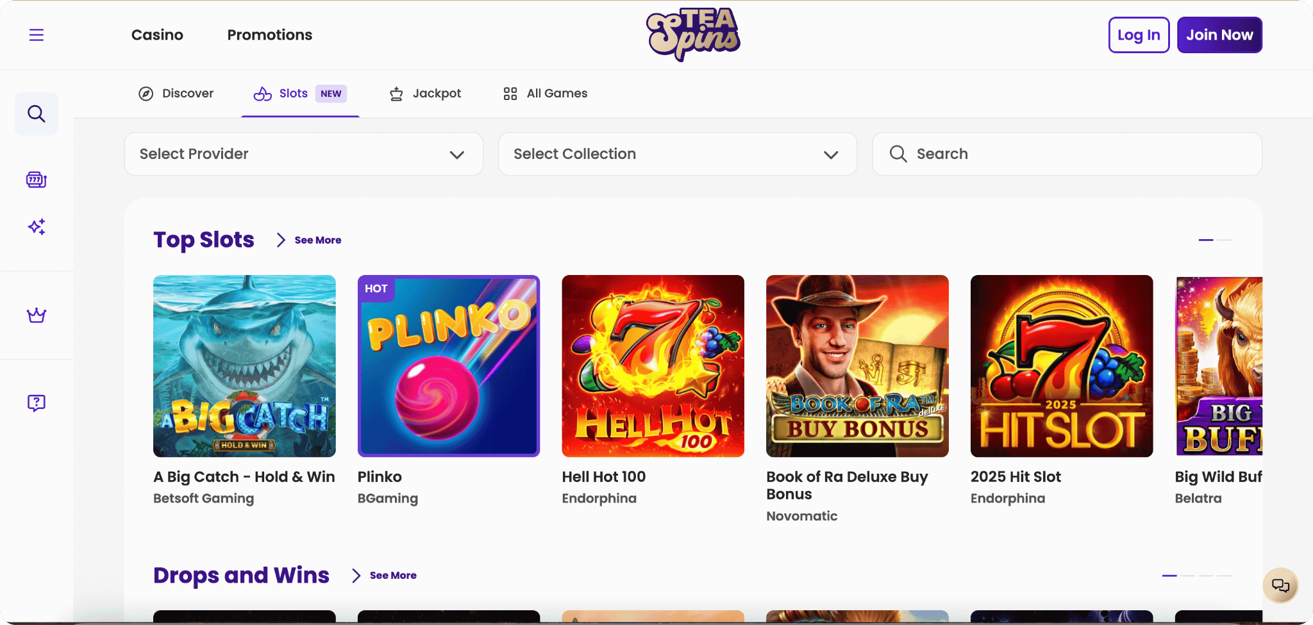Switch to the Slots tab
The width and height of the screenshot is (1313, 625).
[x=300, y=94]
